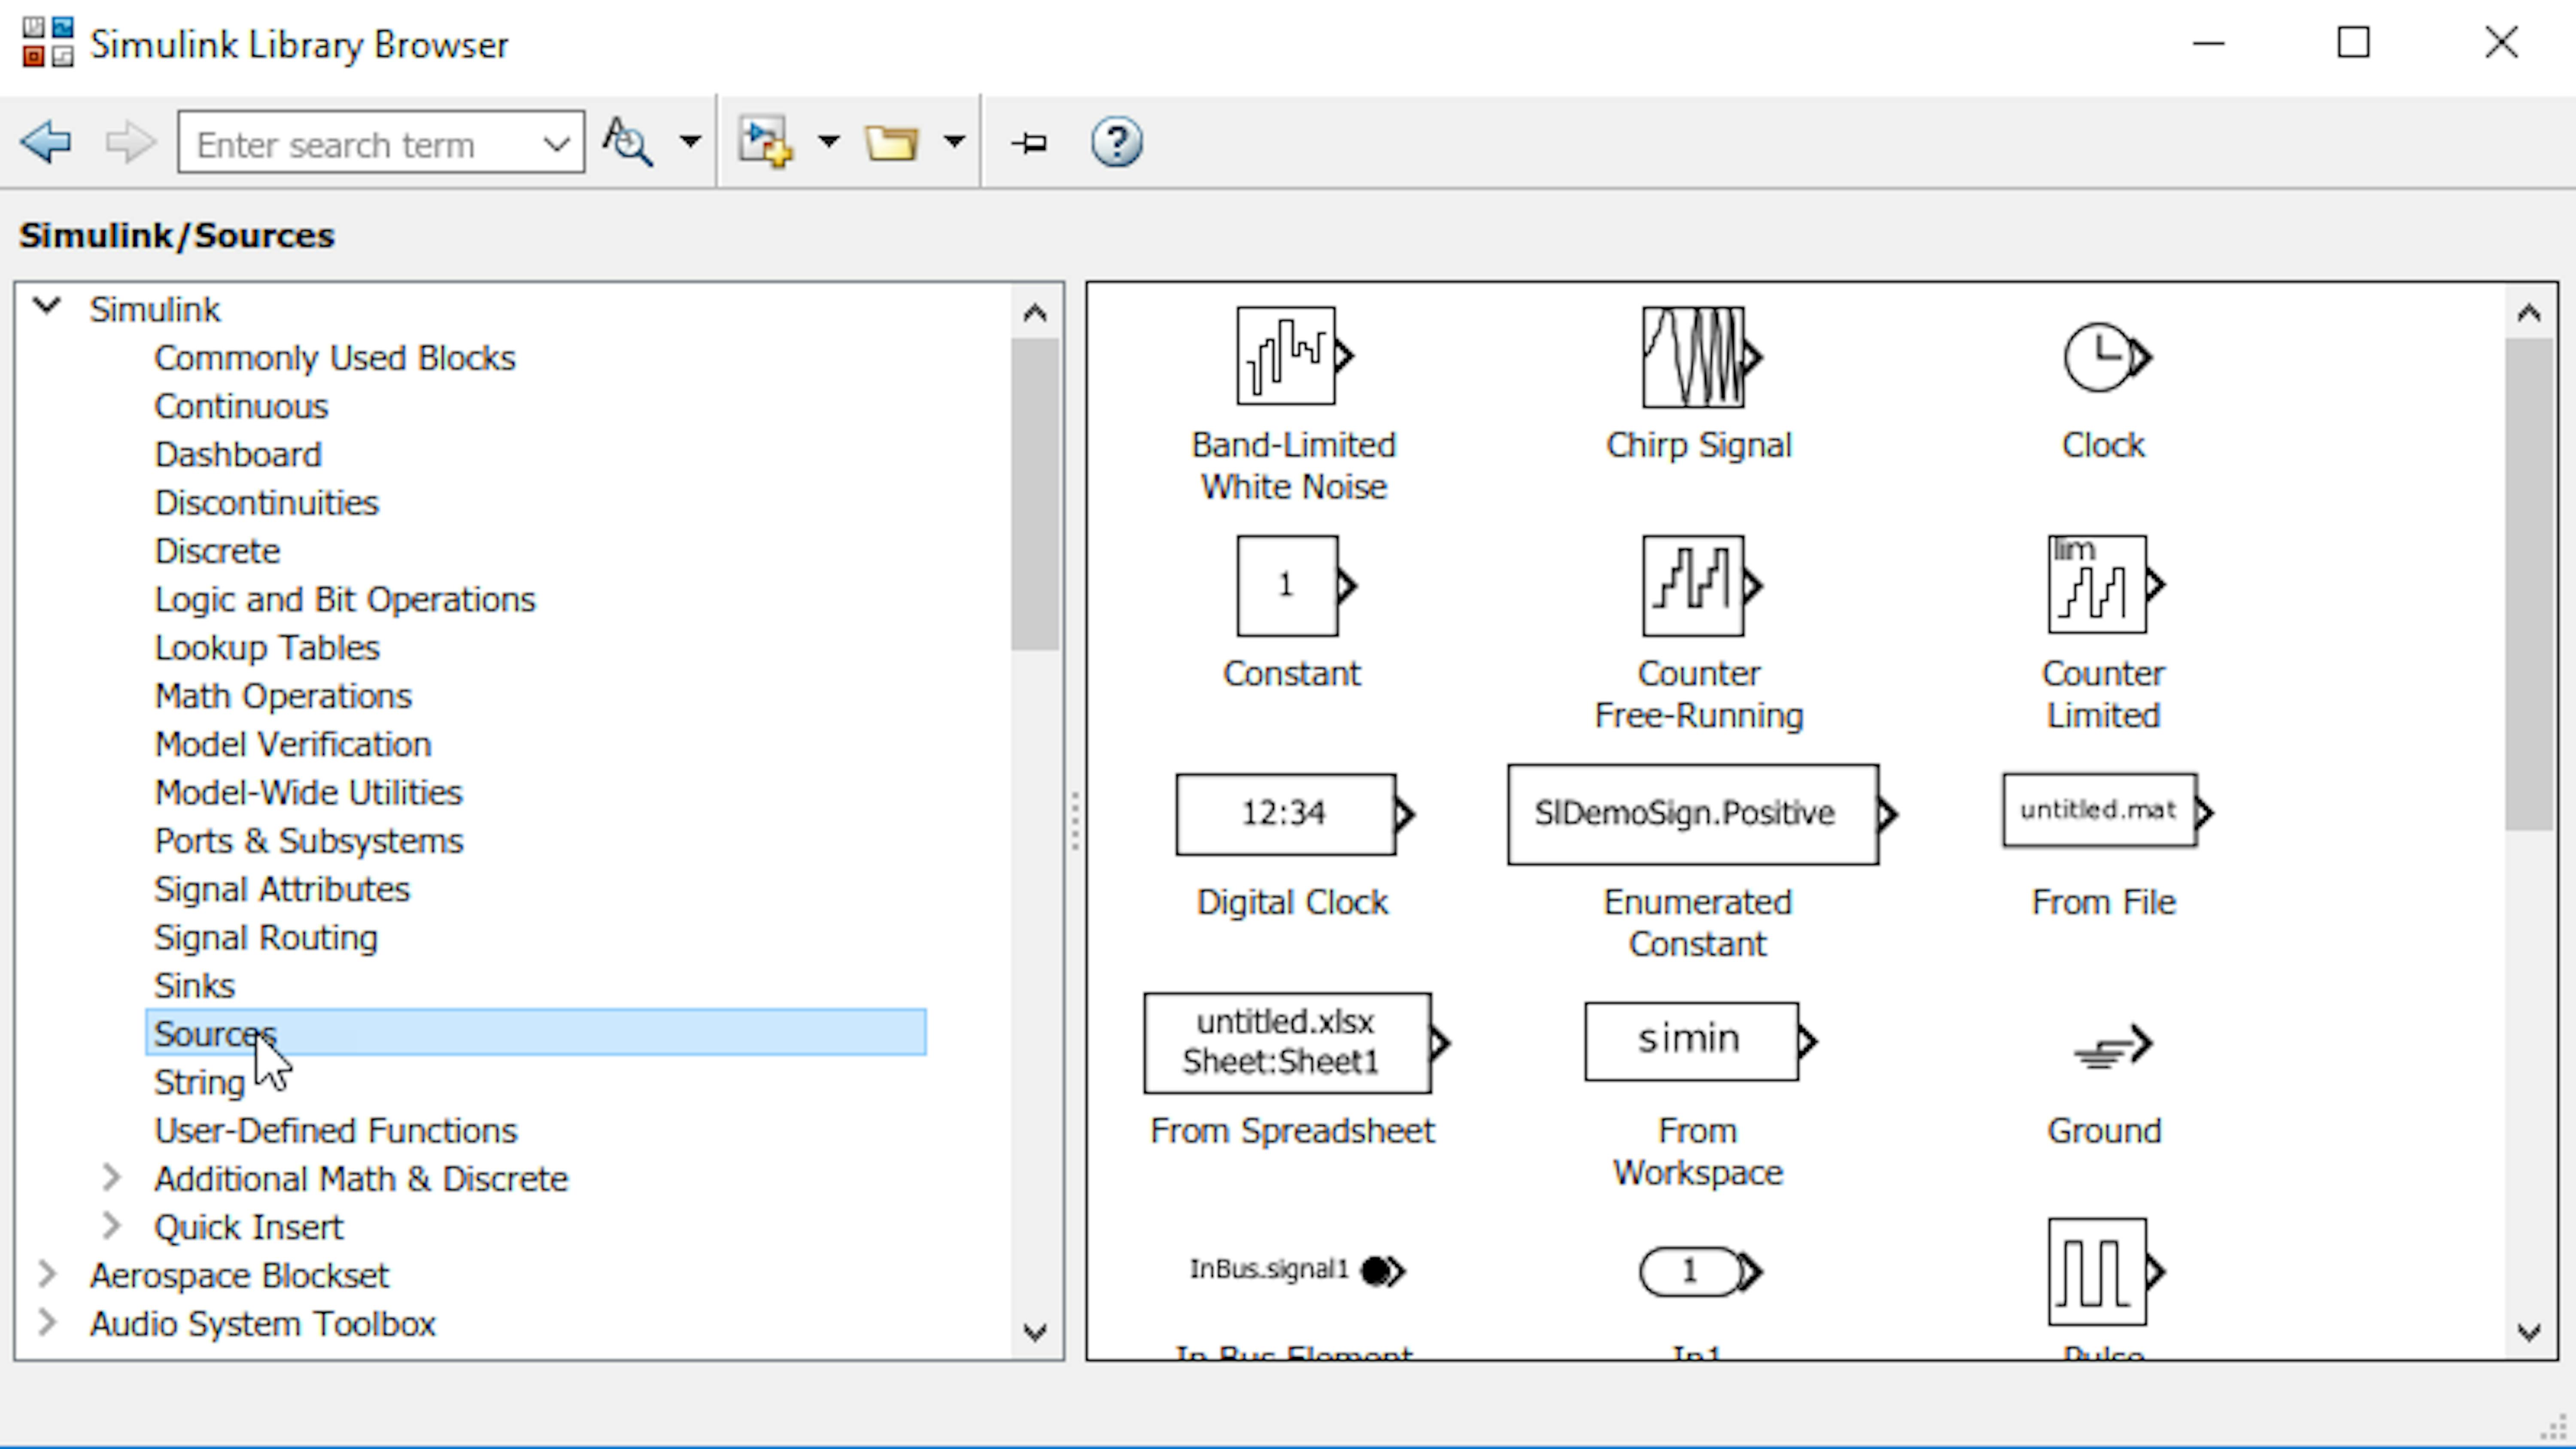Select the Lookup Tables library

point(267,647)
